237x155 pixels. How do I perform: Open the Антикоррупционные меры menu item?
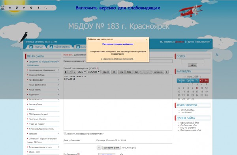tap(41, 129)
